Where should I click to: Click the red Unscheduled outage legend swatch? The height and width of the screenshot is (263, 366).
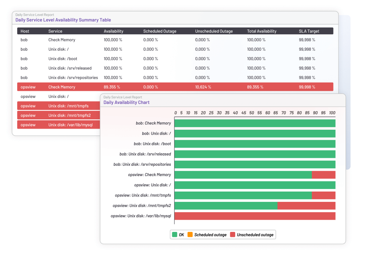tap(232, 235)
